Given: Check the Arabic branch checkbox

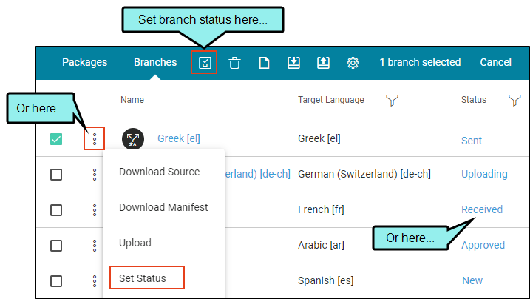Looking at the screenshot, I should click(56, 246).
